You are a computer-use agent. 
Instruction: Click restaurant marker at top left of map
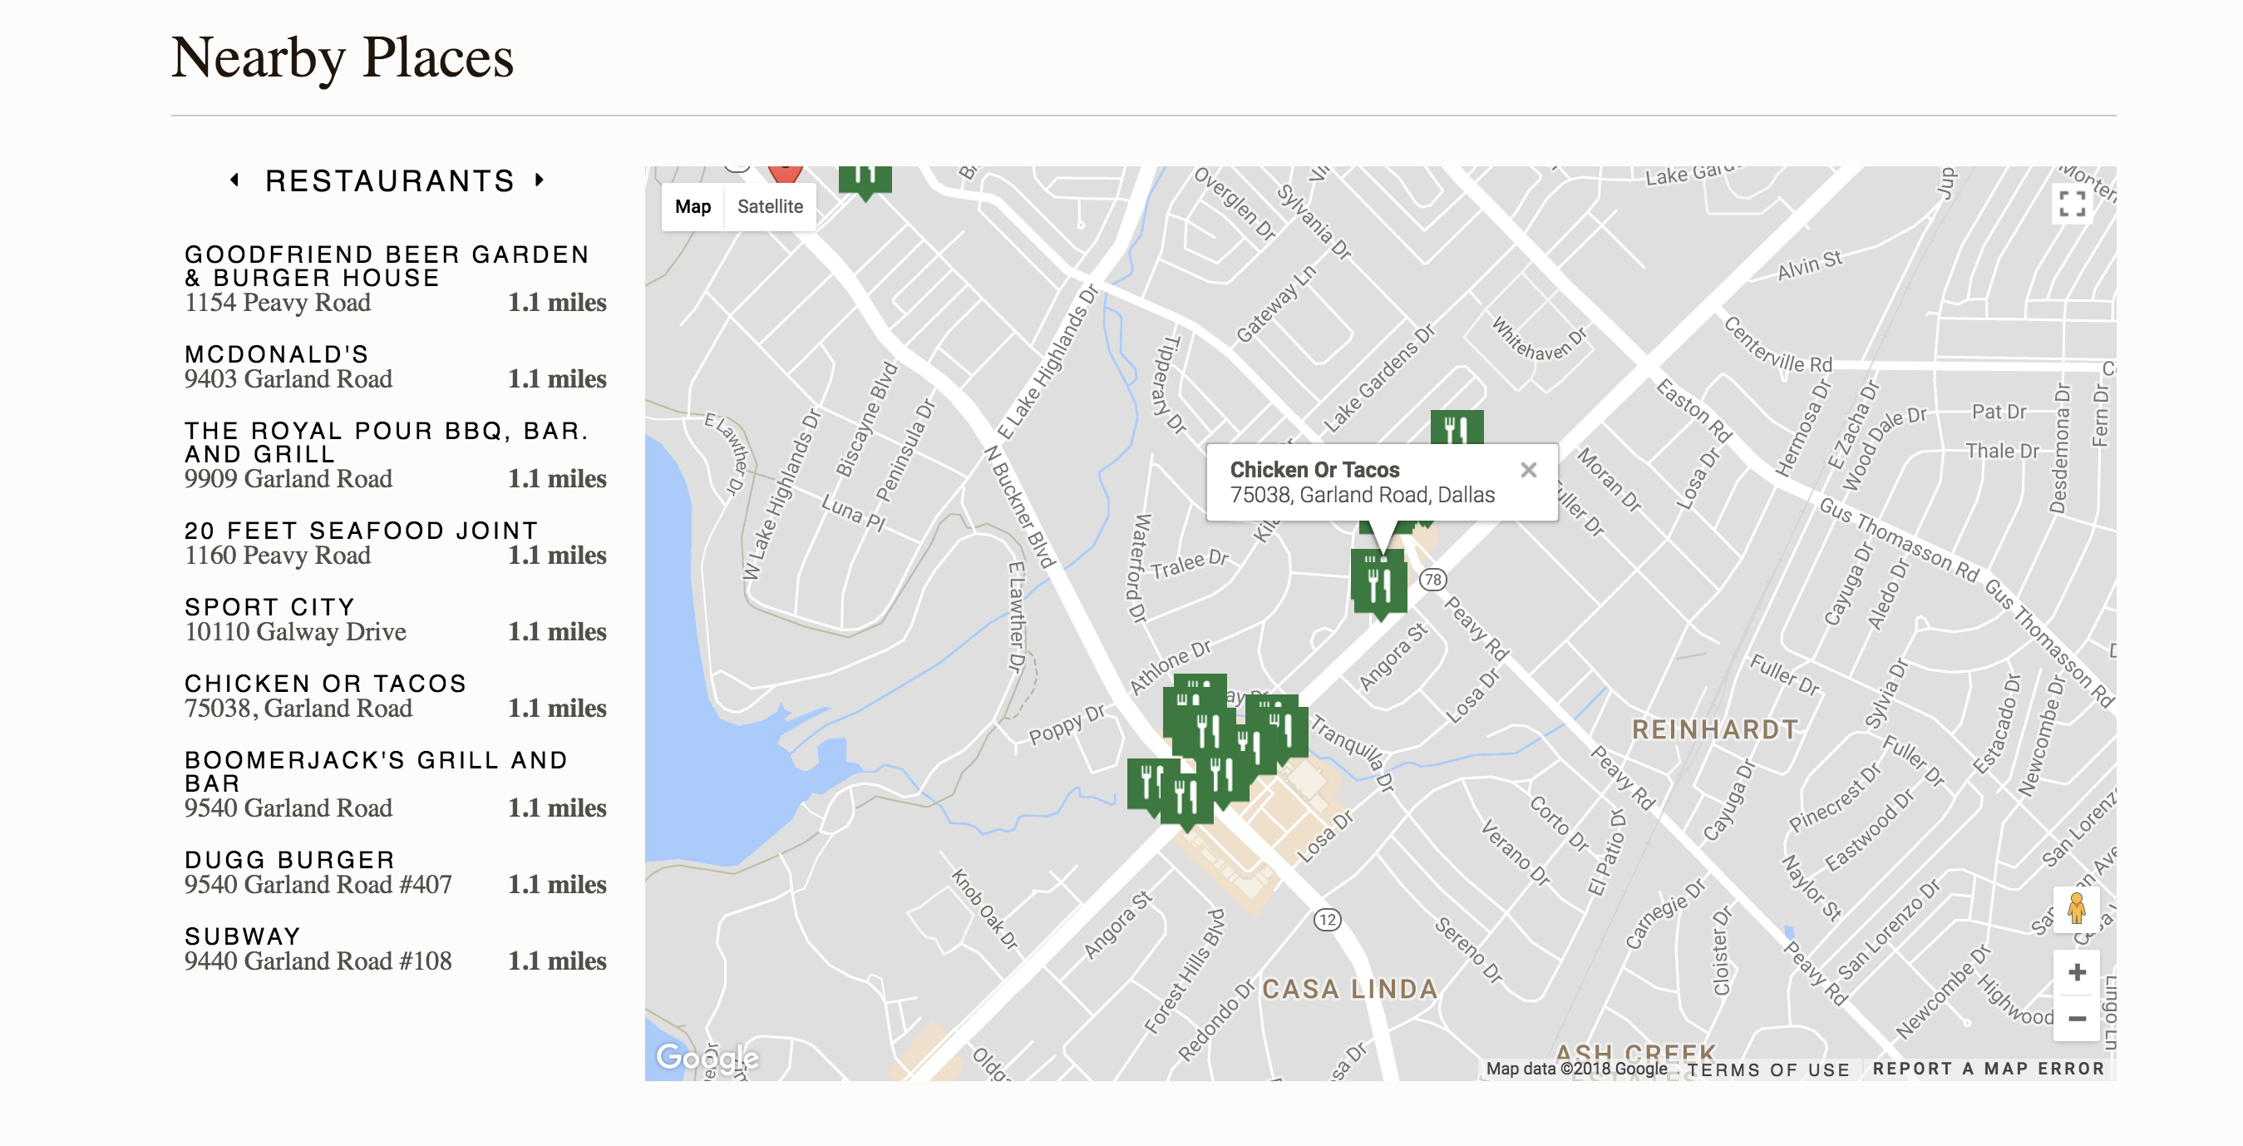(865, 179)
